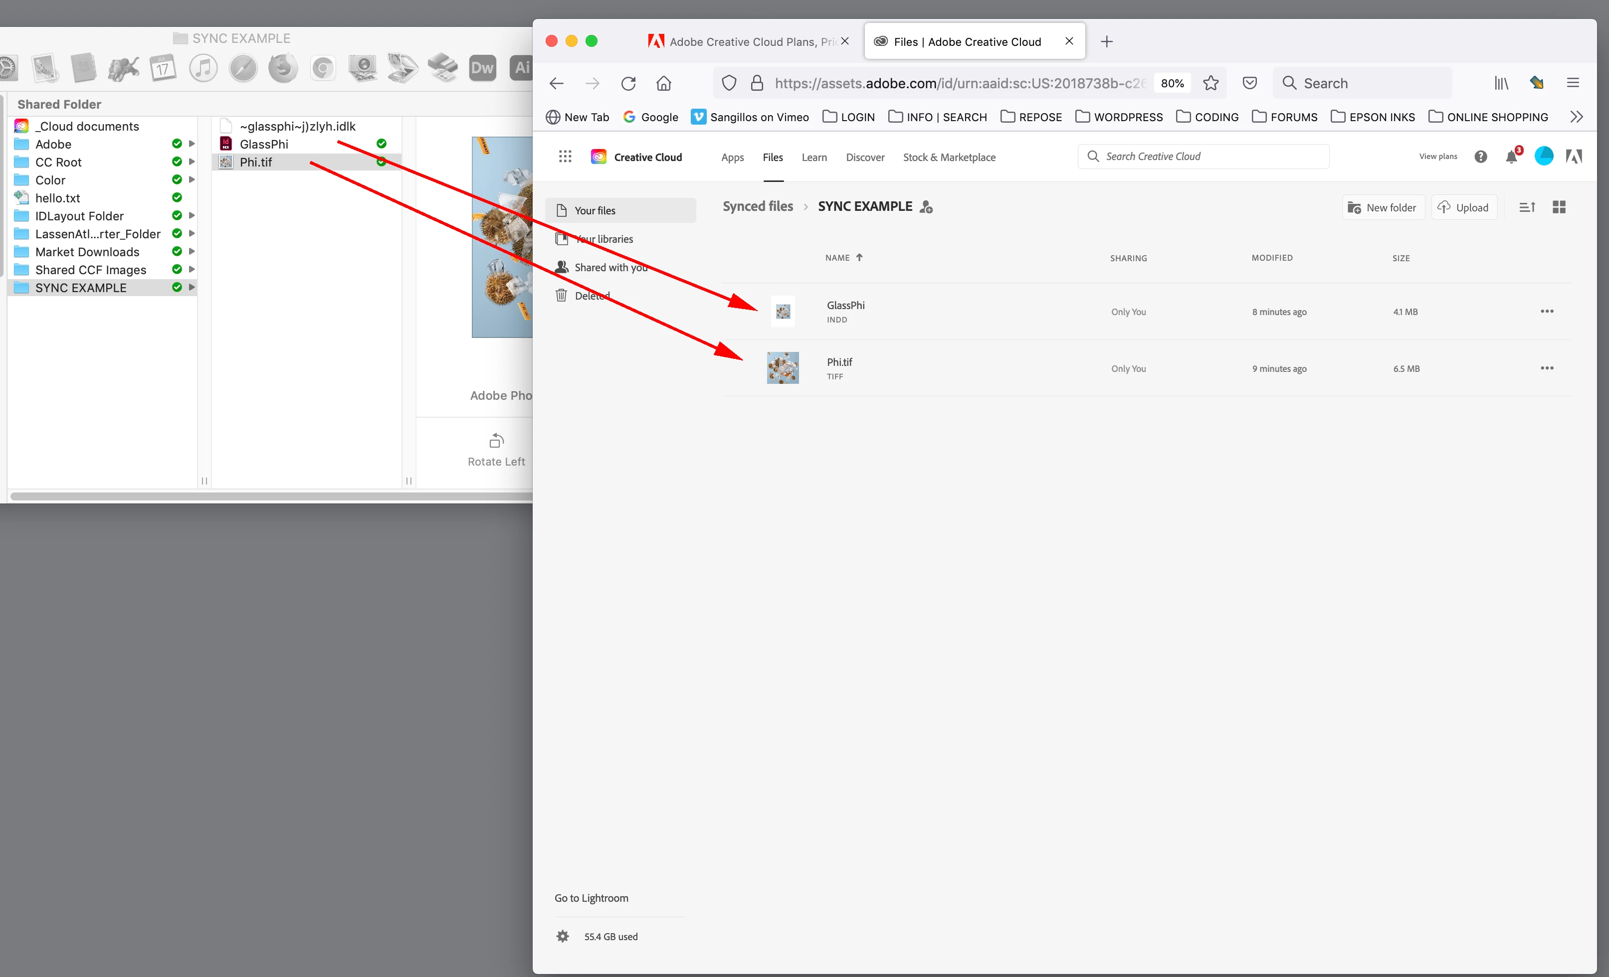Expand the Market Downloads folder arrow
This screenshot has height=977, width=1609.
(x=192, y=251)
